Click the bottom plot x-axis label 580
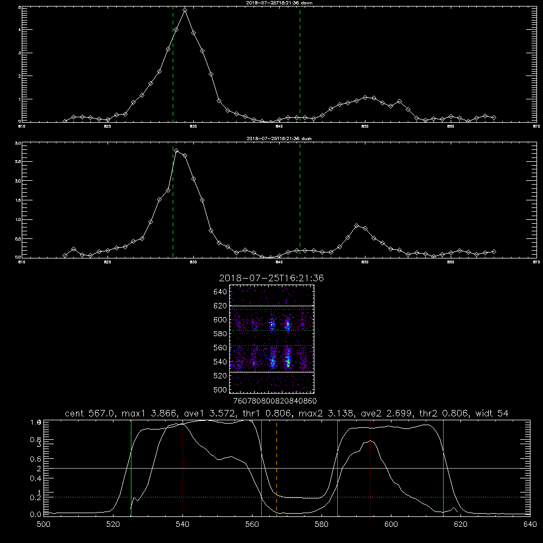The height and width of the screenshot is (543, 543). point(321,525)
